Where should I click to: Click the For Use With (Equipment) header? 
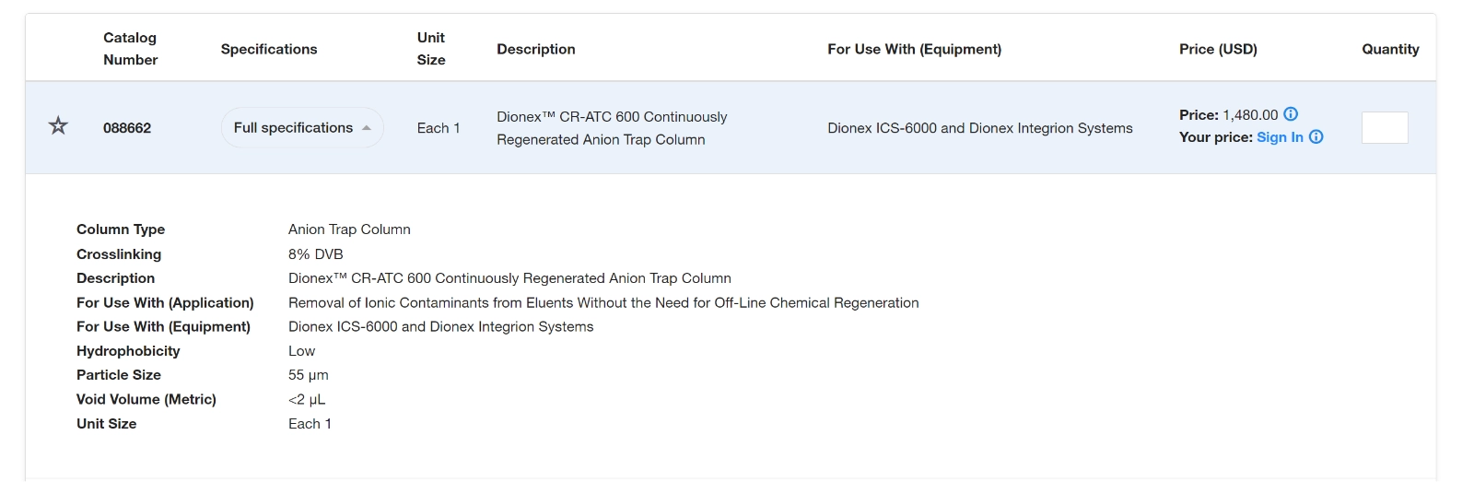point(914,49)
